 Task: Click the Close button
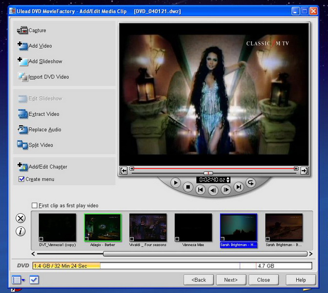264,280
